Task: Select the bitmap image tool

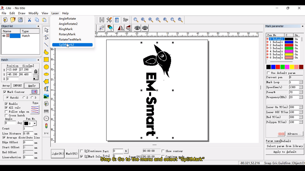Action: click(x=46, y=96)
